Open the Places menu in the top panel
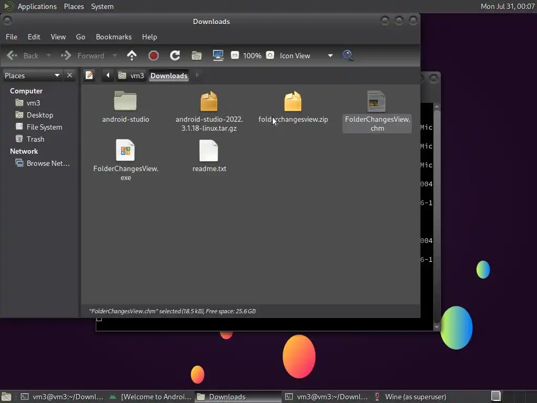Viewport: 537px width, 403px height. click(74, 6)
